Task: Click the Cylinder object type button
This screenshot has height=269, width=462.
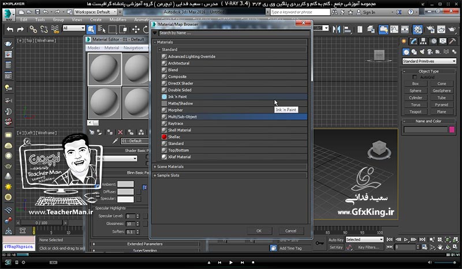Action: (x=415, y=97)
